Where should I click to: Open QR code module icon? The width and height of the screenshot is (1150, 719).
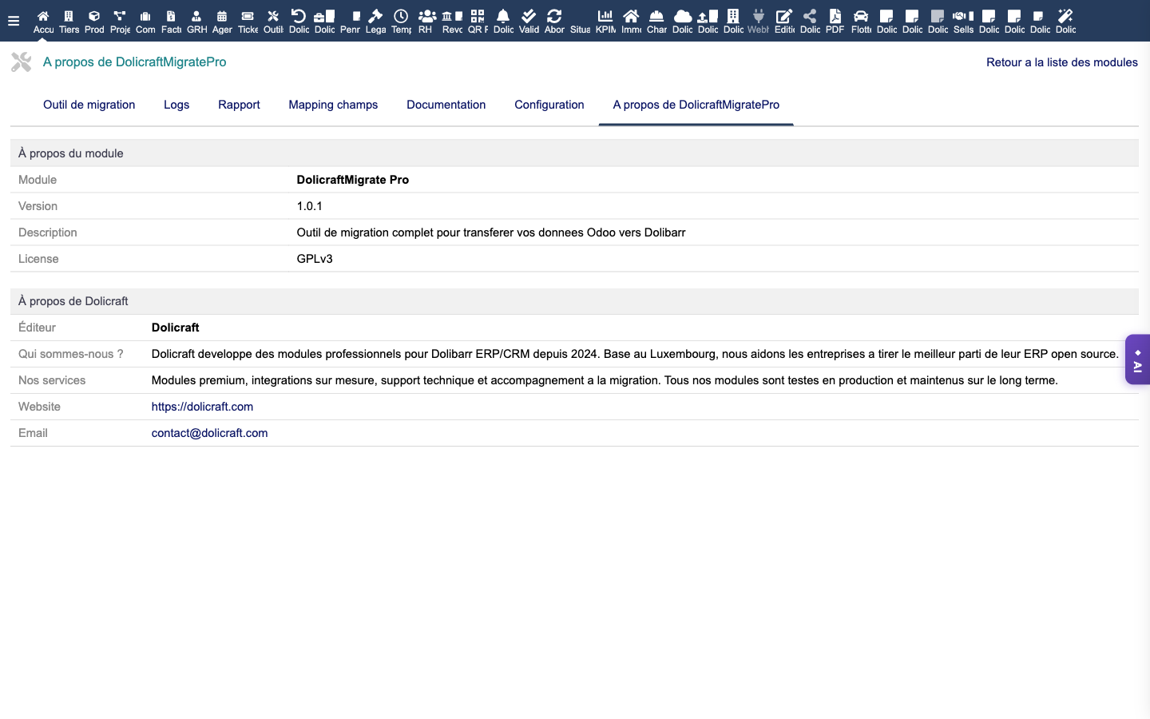pyautogui.click(x=478, y=16)
